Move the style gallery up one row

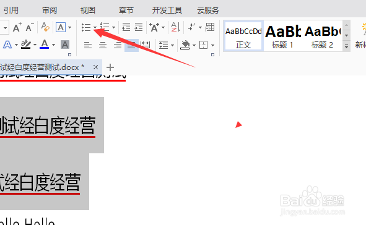click(346, 25)
